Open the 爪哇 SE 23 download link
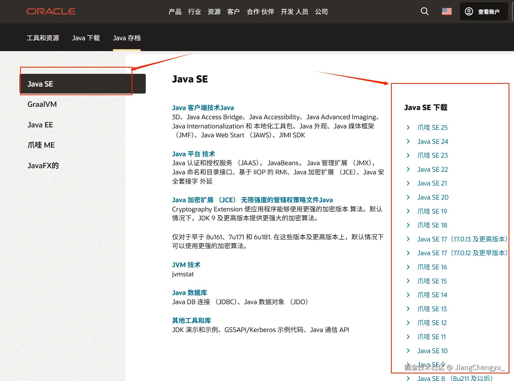 432,155
